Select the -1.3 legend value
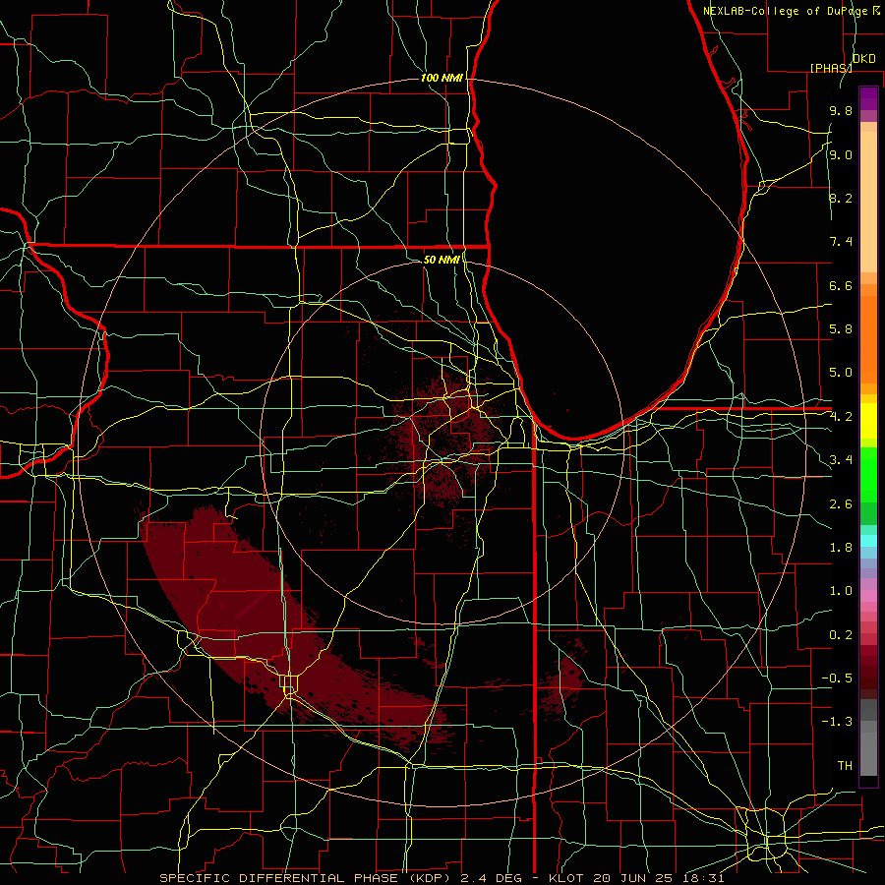Image resolution: width=885 pixels, height=885 pixels. 837,722
